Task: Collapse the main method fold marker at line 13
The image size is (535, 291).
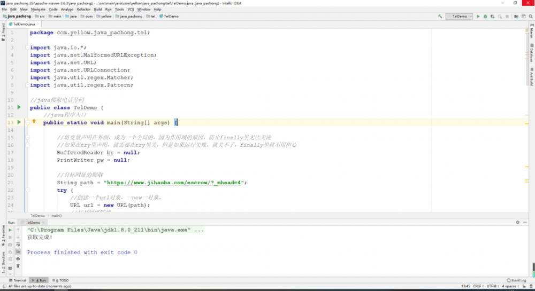Action: coord(27,122)
